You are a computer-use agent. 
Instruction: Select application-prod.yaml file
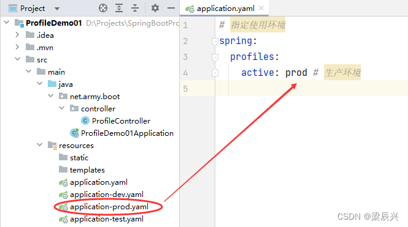[109, 207]
